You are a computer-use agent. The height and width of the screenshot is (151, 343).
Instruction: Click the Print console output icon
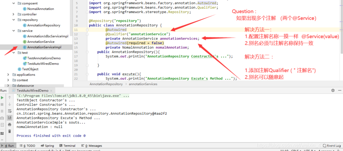click(10, 125)
